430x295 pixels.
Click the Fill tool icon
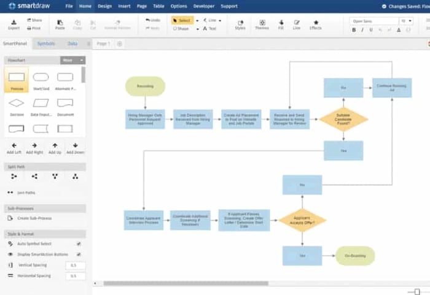[281, 23]
